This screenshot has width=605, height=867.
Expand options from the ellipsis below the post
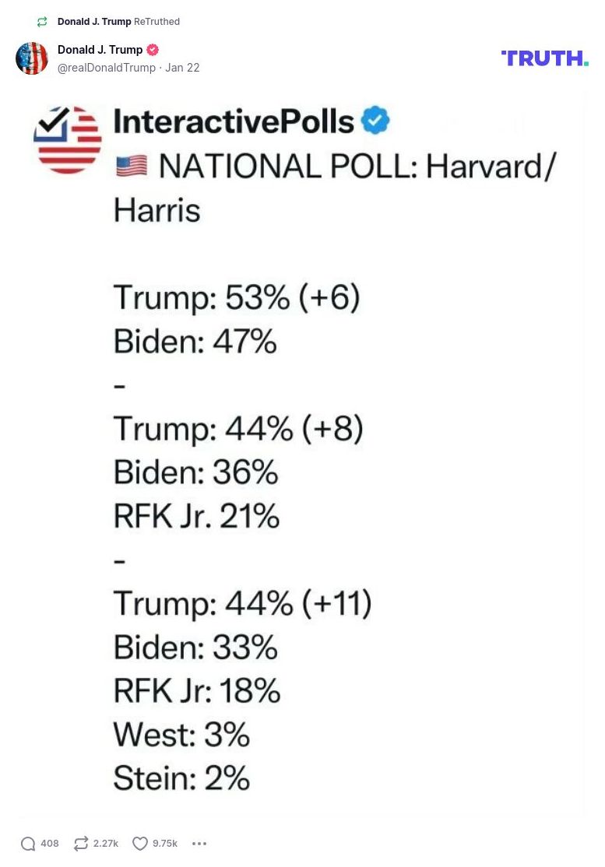(x=199, y=843)
